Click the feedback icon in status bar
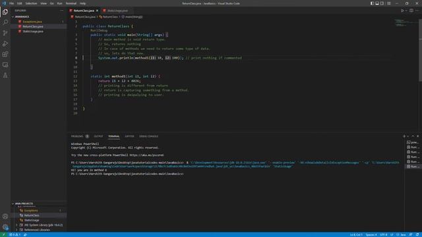 tap(411, 234)
